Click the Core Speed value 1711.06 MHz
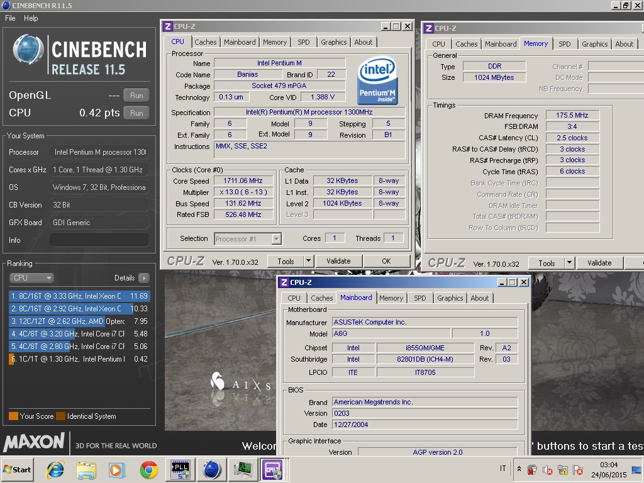 [x=243, y=180]
